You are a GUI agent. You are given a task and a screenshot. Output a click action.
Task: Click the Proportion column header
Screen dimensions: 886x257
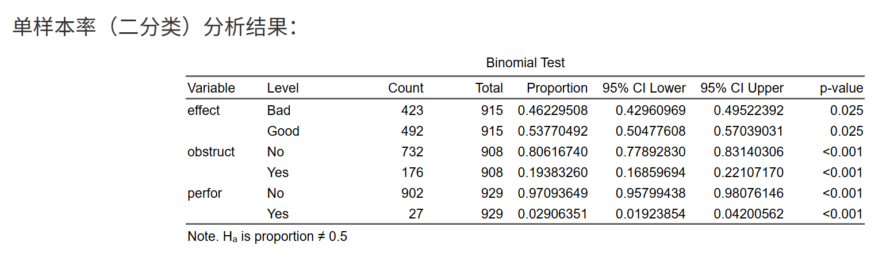point(557,88)
